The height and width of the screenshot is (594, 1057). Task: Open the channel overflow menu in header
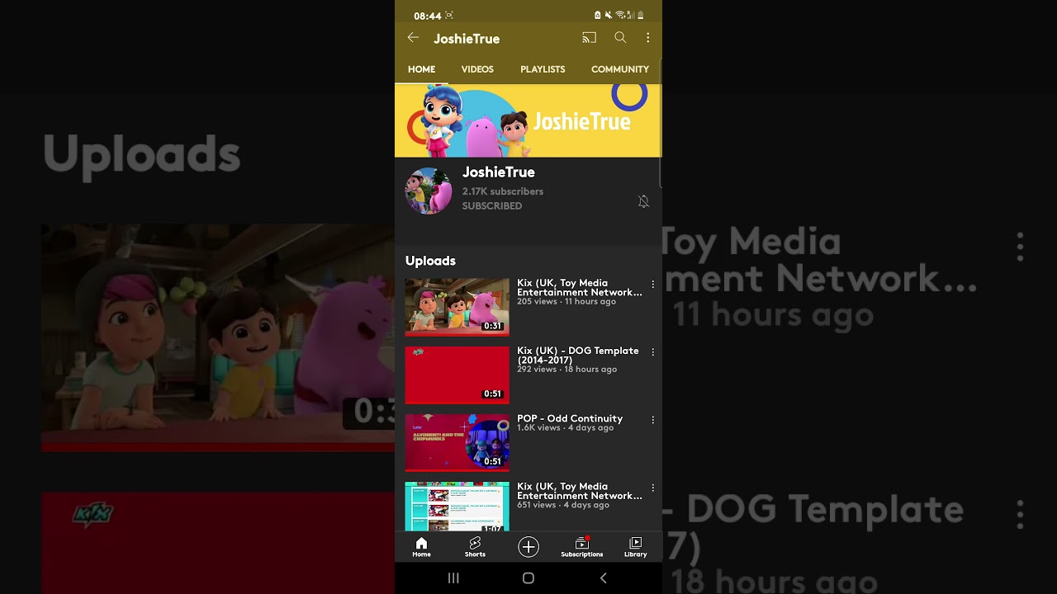(x=648, y=38)
